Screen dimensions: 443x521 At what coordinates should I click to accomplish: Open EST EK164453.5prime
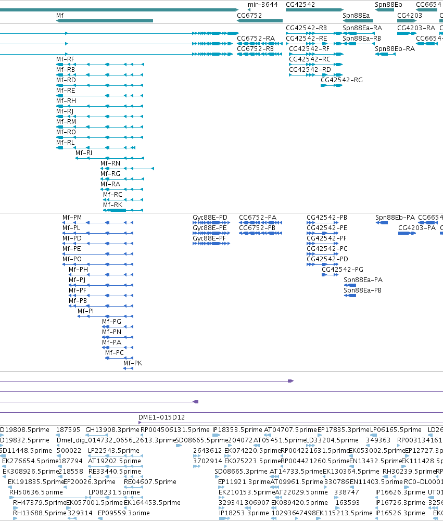(x=152, y=502)
